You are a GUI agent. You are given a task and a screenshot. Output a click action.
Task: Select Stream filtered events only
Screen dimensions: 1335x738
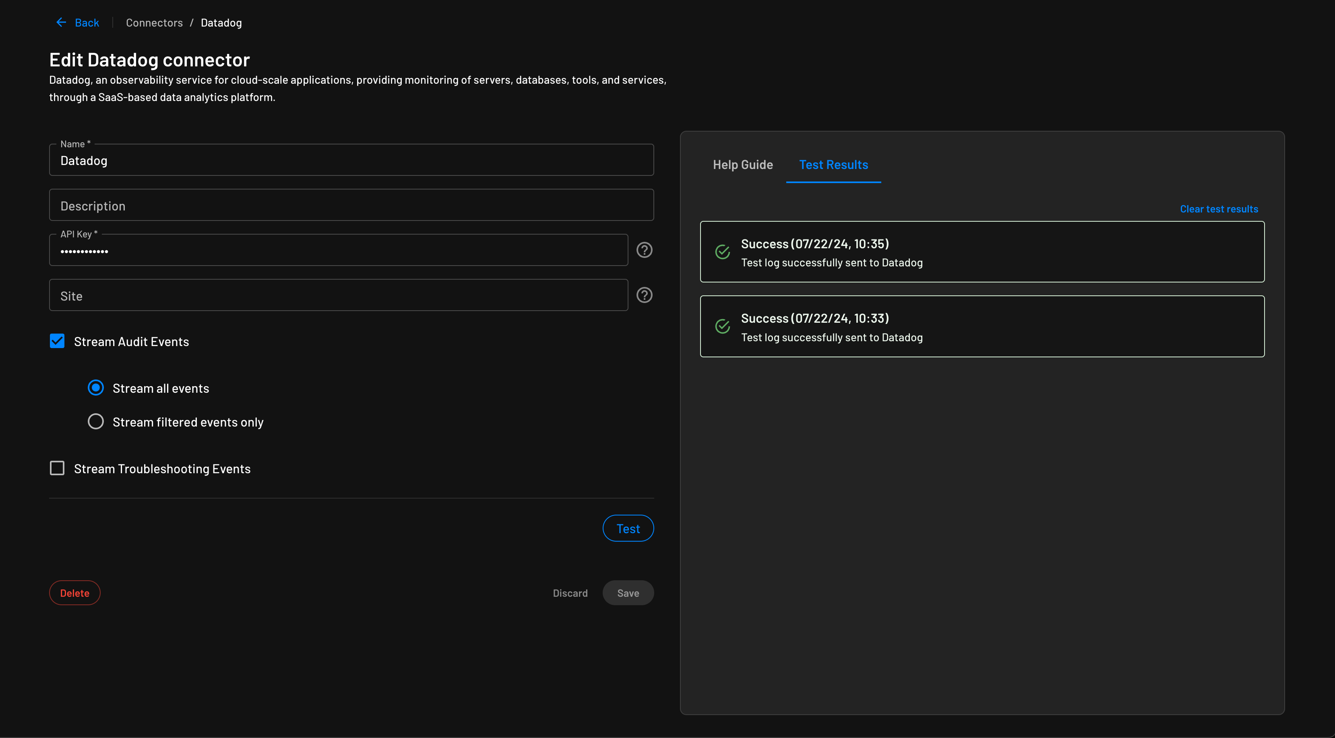coord(96,421)
